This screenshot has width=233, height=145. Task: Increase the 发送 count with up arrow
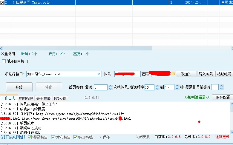110,86
